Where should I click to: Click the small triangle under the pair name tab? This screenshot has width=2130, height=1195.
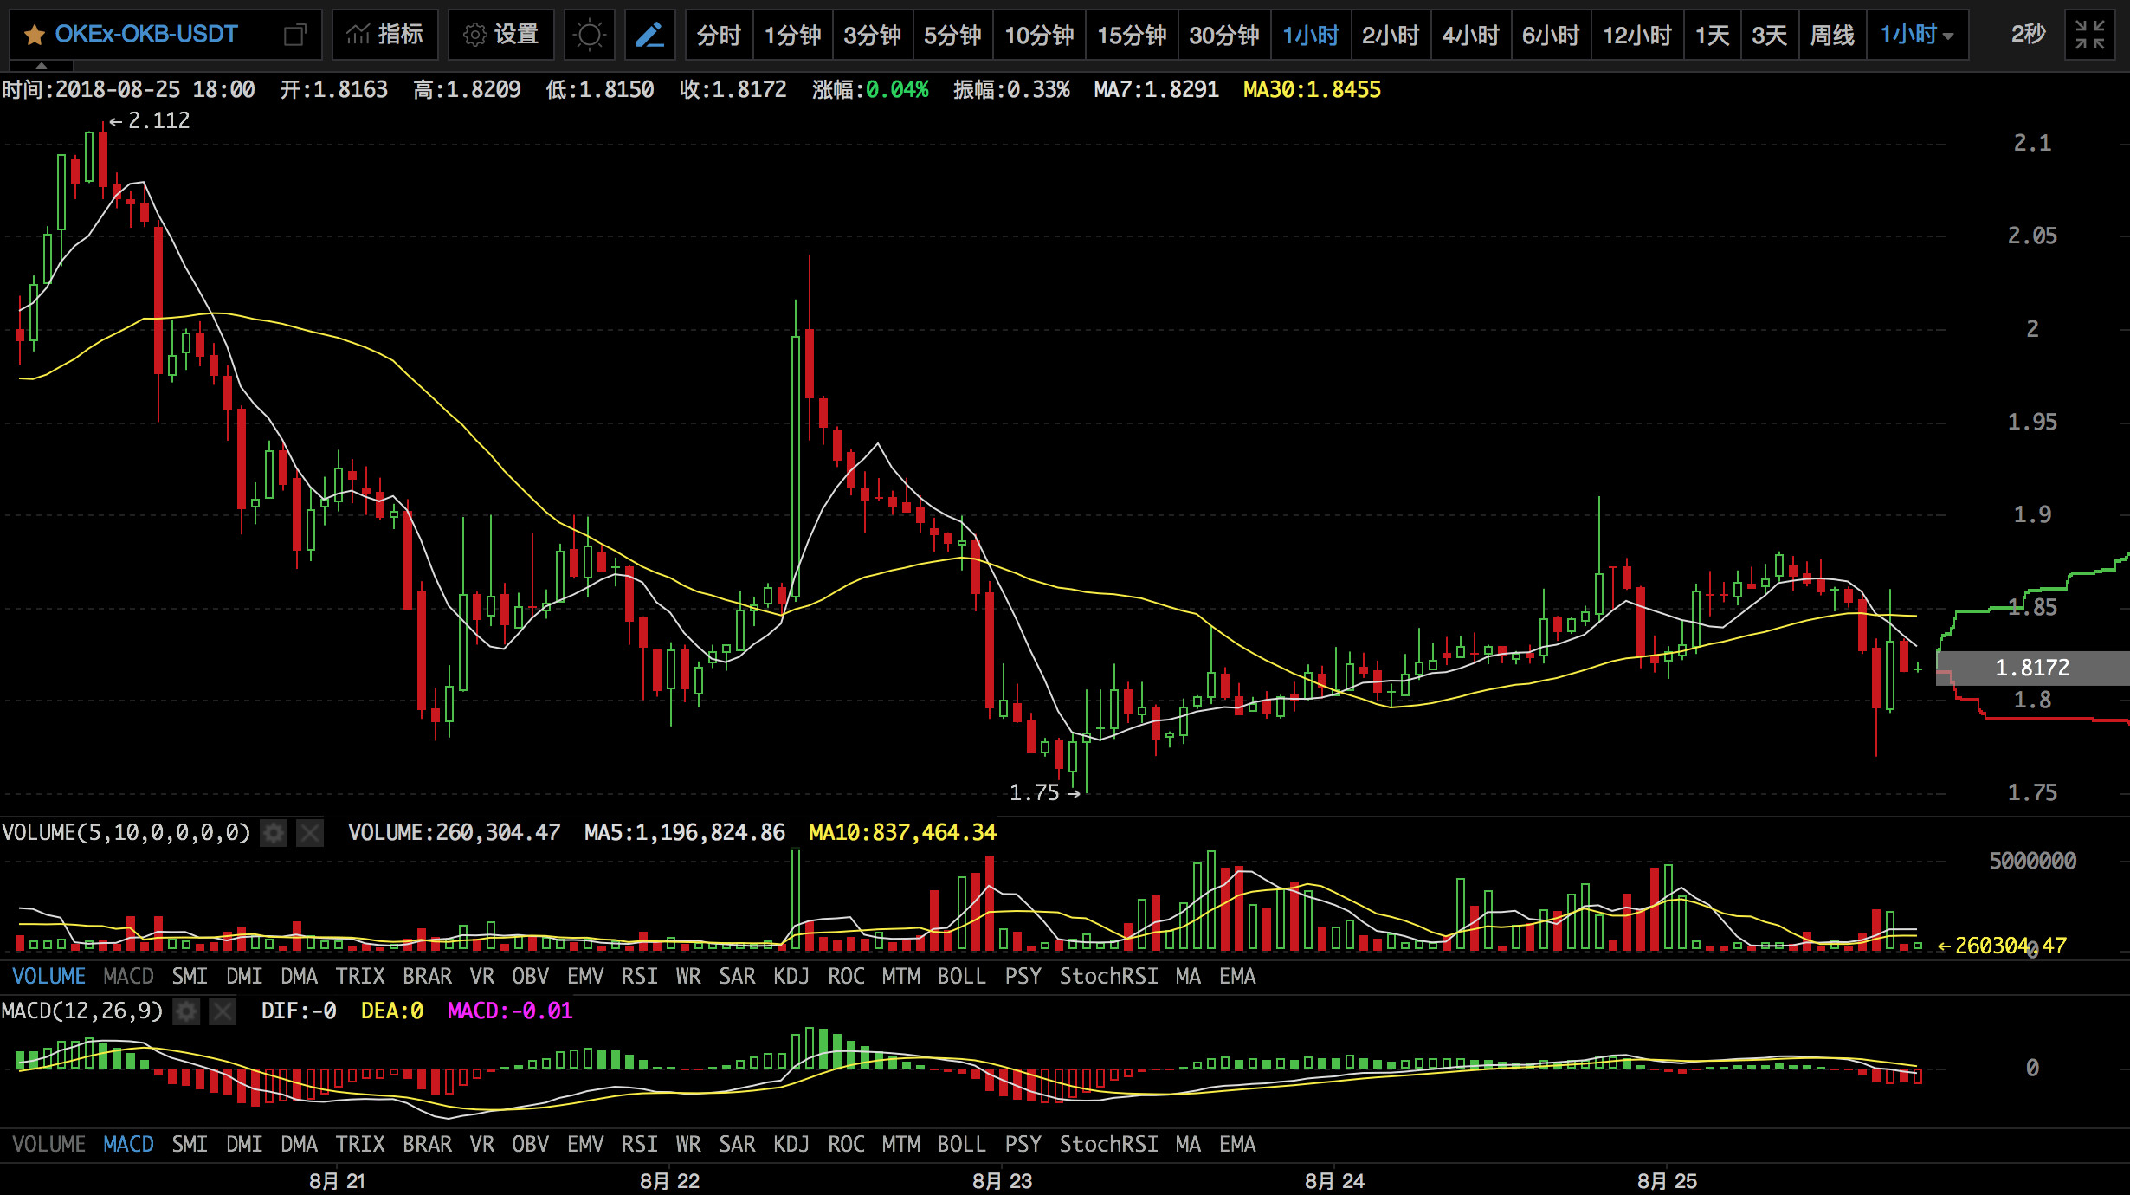[x=41, y=66]
